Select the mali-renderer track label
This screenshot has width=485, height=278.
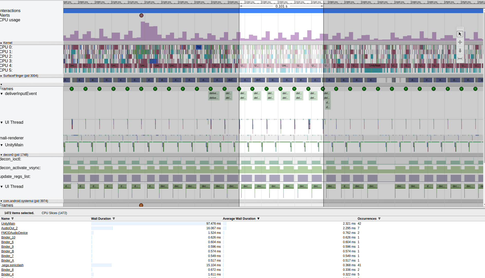(12, 138)
